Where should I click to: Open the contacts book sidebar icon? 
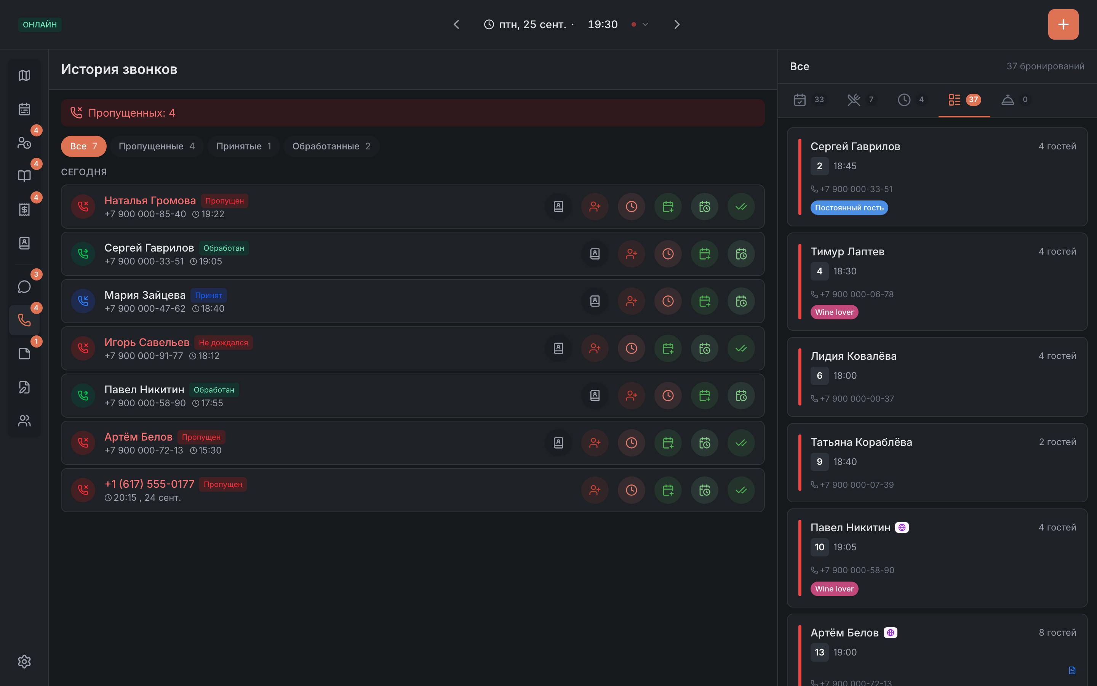tap(24, 243)
